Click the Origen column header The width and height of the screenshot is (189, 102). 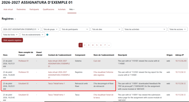pyautogui.click(x=170, y=55)
